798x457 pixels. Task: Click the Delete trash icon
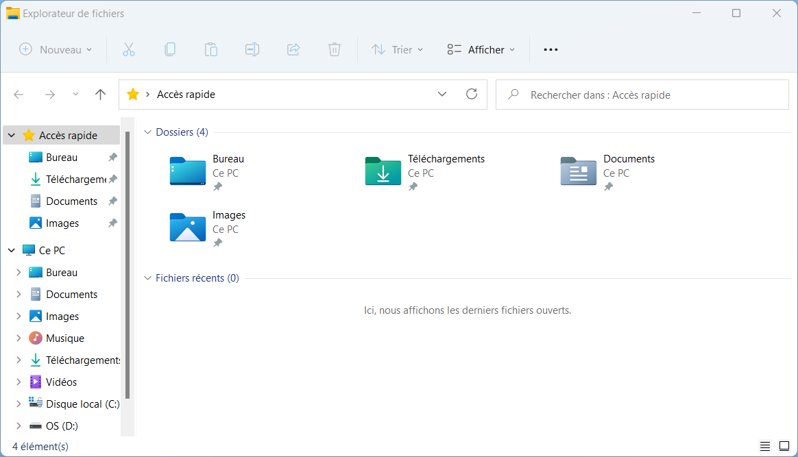pyautogui.click(x=335, y=49)
